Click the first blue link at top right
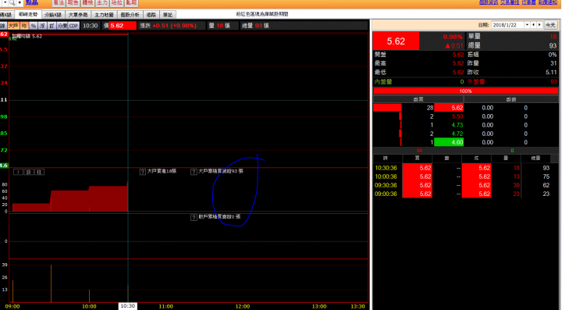The height and width of the screenshot is (310, 562). click(x=489, y=2)
